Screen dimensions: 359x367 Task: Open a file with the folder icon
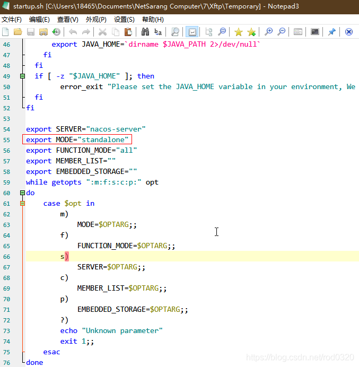pos(18,32)
